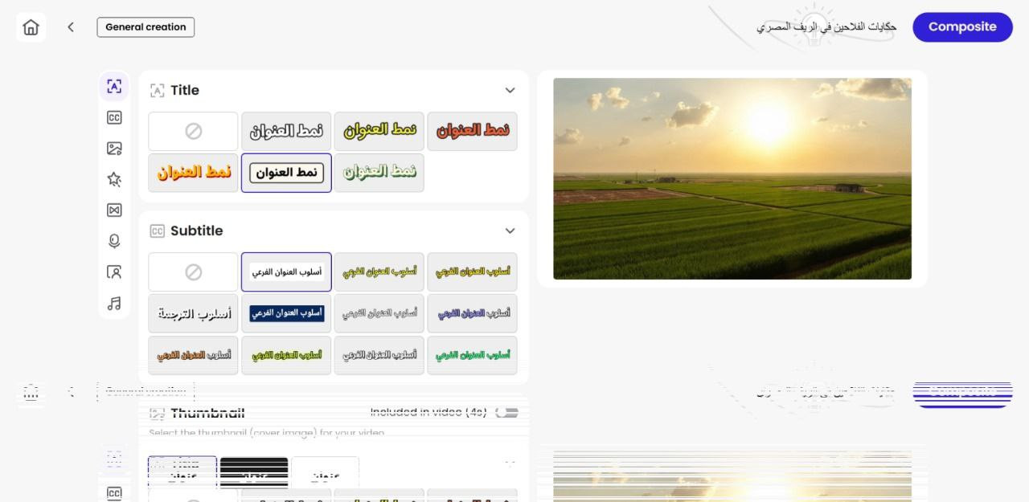Open the Title text tool in sidebar
This screenshot has width=1029, height=502.
pyautogui.click(x=114, y=87)
